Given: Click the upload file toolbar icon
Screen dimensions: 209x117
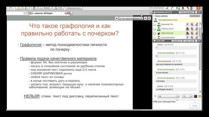Looking at the screenshot, I should (x=26, y=8).
